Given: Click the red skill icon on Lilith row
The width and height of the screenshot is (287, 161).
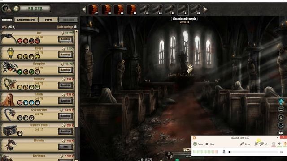Looking at the screenshot, I should click(x=20, y=102).
